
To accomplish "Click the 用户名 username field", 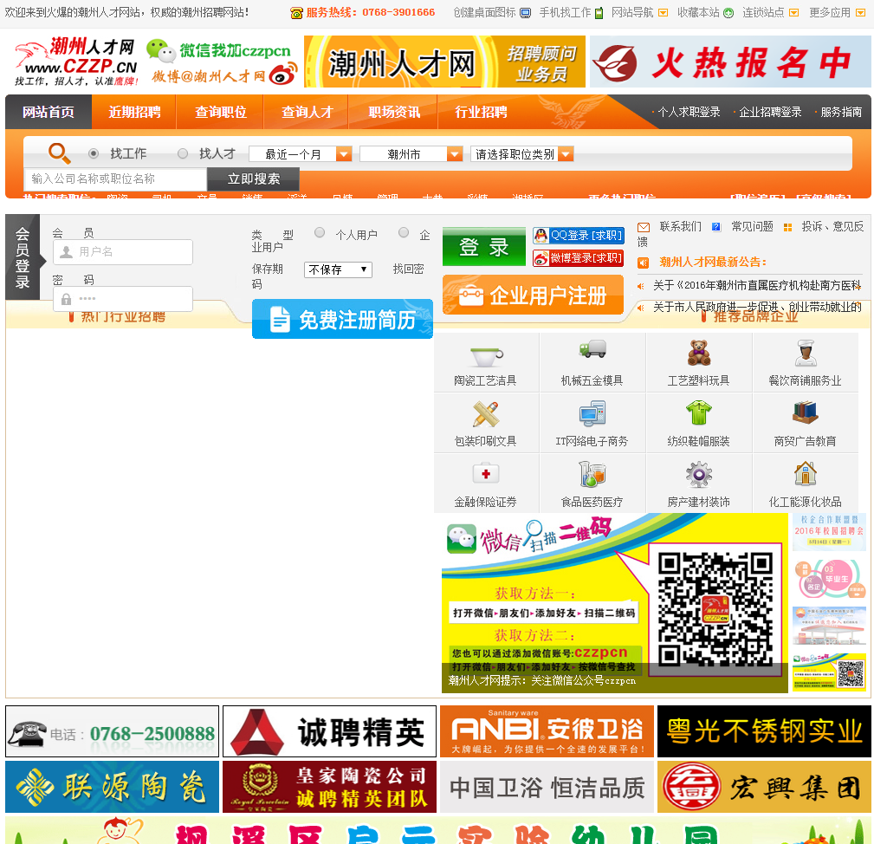I will [123, 252].
